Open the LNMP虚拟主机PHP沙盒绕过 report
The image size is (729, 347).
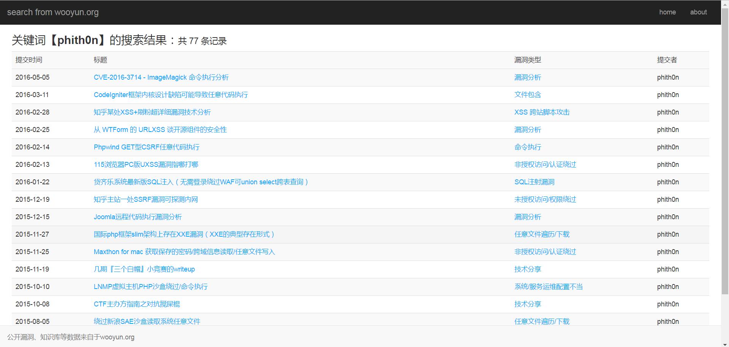(150, 287)
